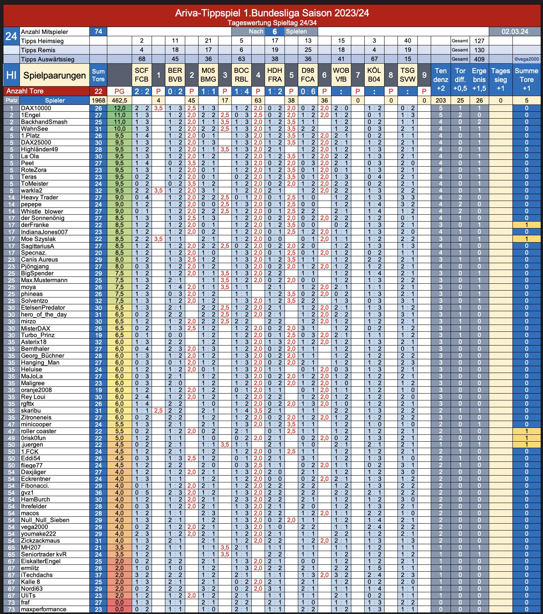Select the Tendenz total '203'

[441, 100]
